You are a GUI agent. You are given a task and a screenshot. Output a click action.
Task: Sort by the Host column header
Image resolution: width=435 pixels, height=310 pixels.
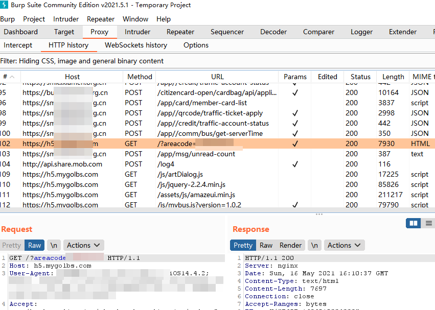click(x=72, y=77)
